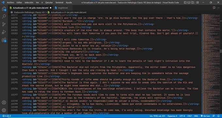
Task: Open the Ejecutar menu
Action: [49, 3]
